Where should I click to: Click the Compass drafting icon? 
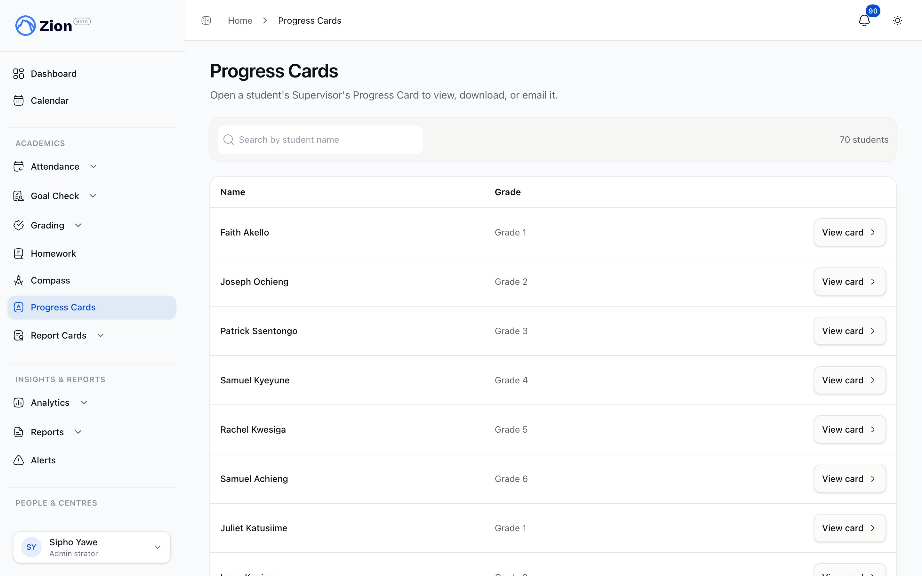pos(19,280)
